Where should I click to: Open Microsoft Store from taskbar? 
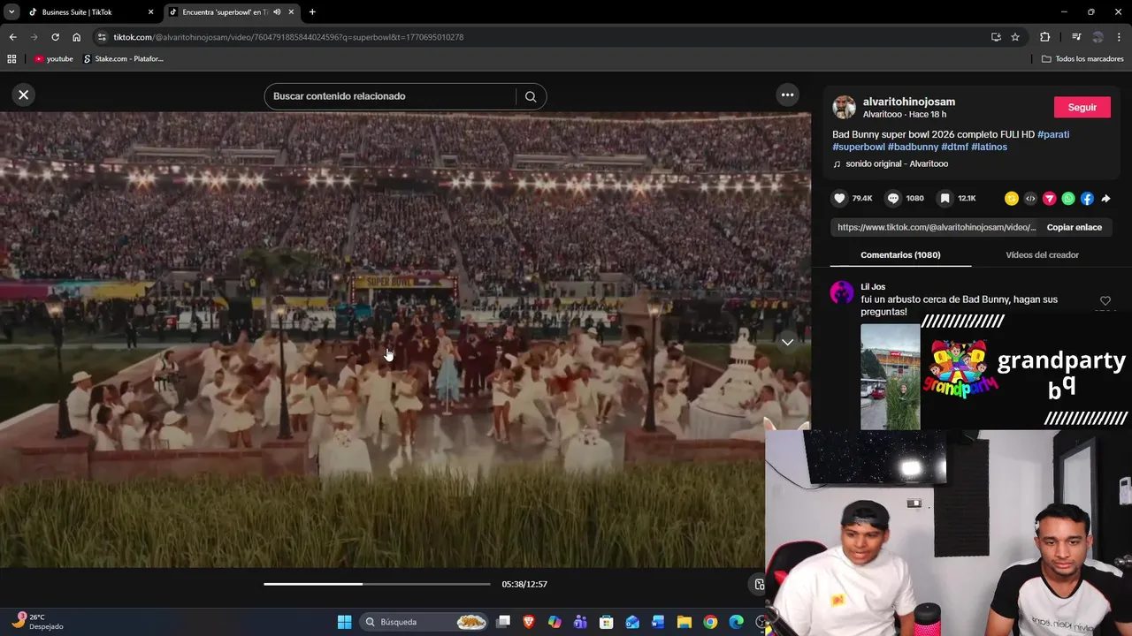point(606,622)
